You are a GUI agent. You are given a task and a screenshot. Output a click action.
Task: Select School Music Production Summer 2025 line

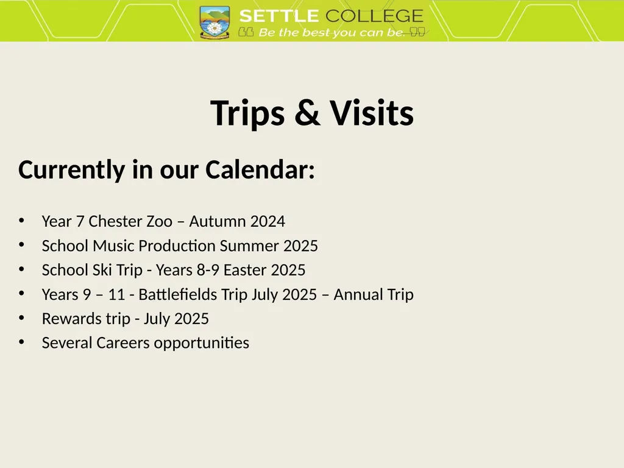point(180,246)
